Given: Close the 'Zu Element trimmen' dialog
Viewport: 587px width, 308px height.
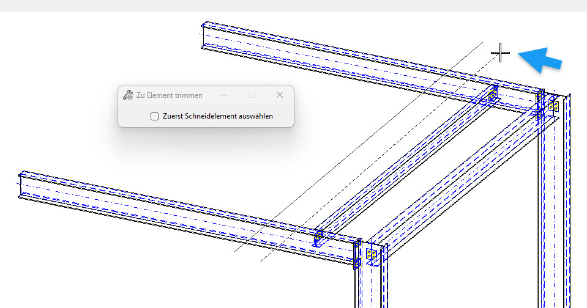Looking at the screenshot, I should click(280, 95).
